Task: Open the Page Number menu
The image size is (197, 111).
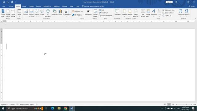Action: 136,13
